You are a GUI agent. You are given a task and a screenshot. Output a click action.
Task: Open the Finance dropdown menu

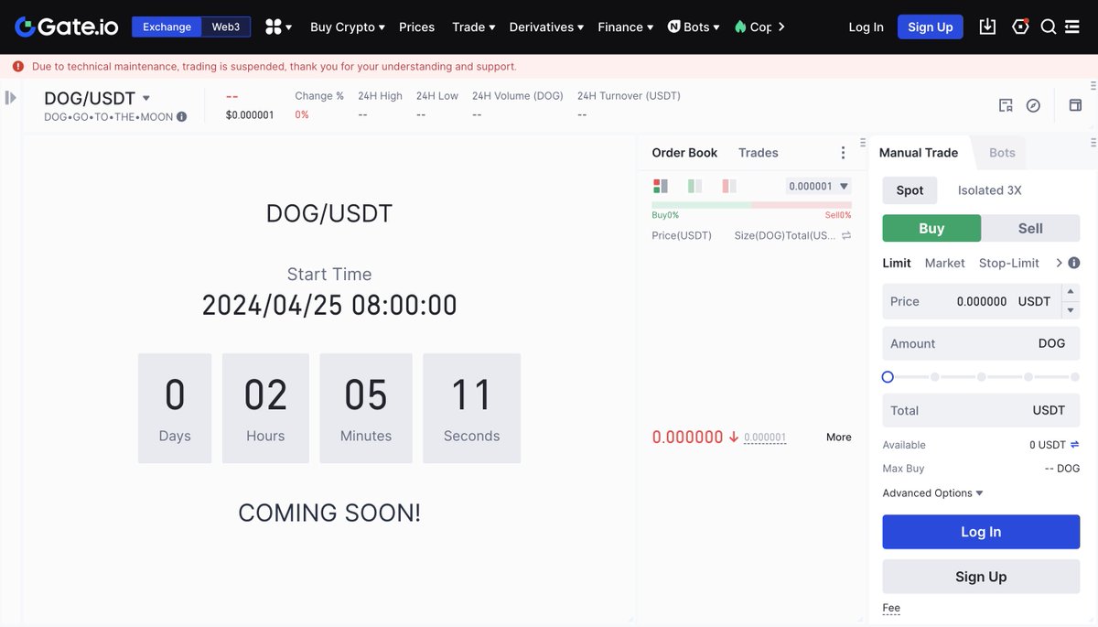pyautogui.click(x=626, y=27)
